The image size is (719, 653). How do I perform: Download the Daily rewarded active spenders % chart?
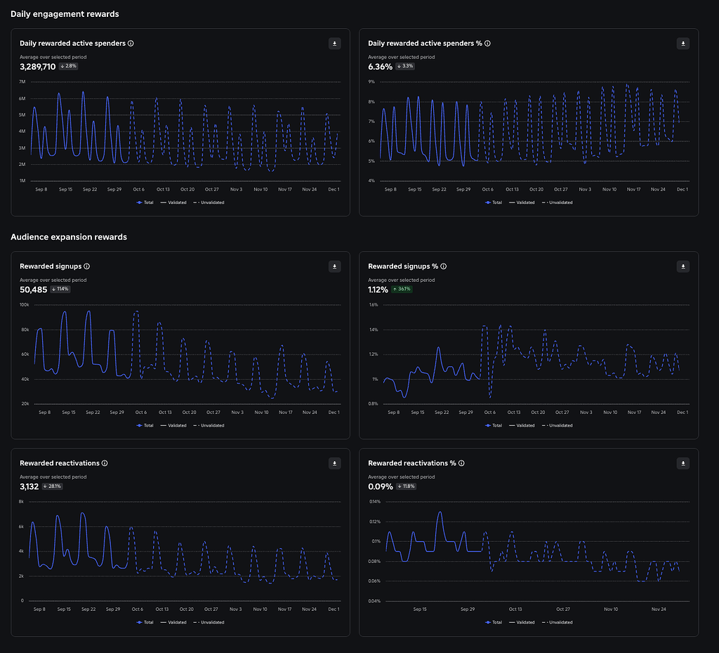tap(683, 44)
